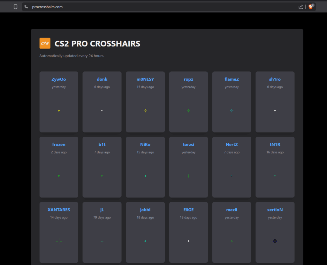Click ropz's green crosshair preview
The height and width of the screenshot is (265, 327).
[x=188, y=111]
